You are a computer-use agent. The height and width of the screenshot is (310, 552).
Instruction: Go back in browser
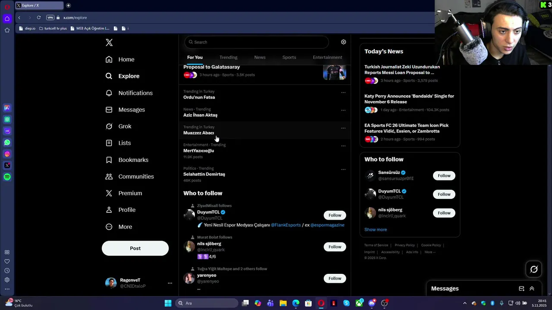pos(19,18)
